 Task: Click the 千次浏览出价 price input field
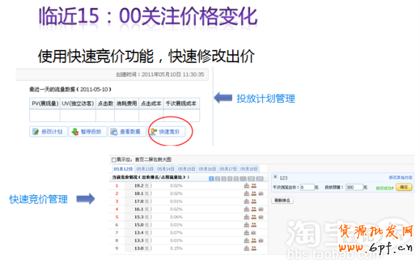pyautogui.click(x=307, y=187)
